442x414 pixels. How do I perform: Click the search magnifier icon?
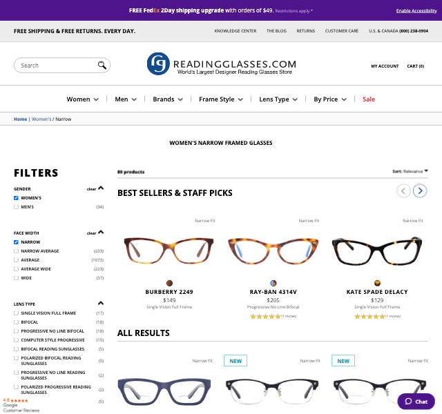102,65
